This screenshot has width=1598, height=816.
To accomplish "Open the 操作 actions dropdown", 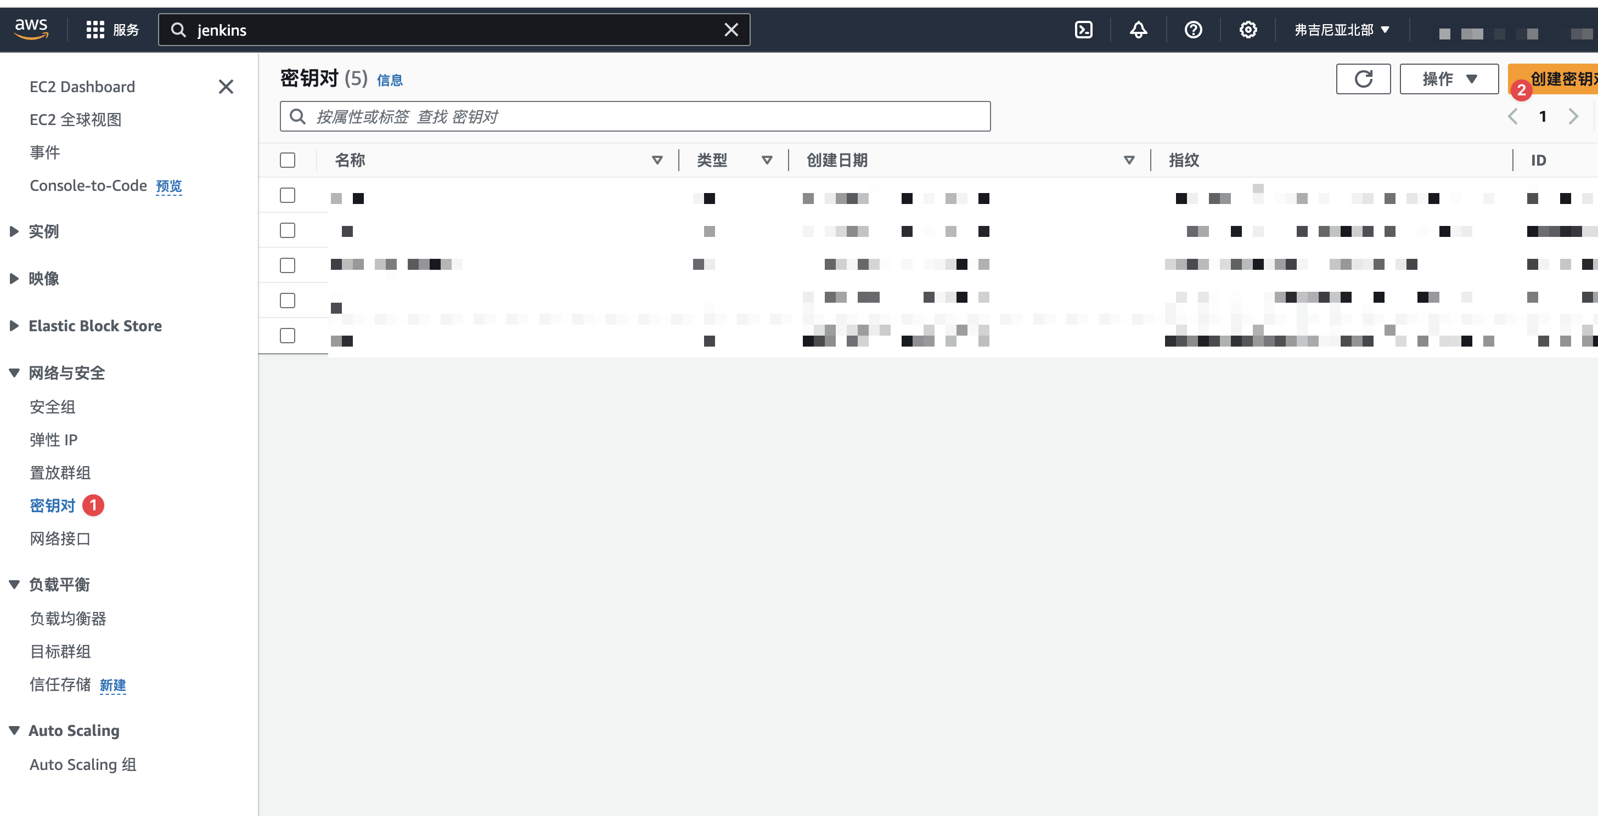I will pos(1449,79).
